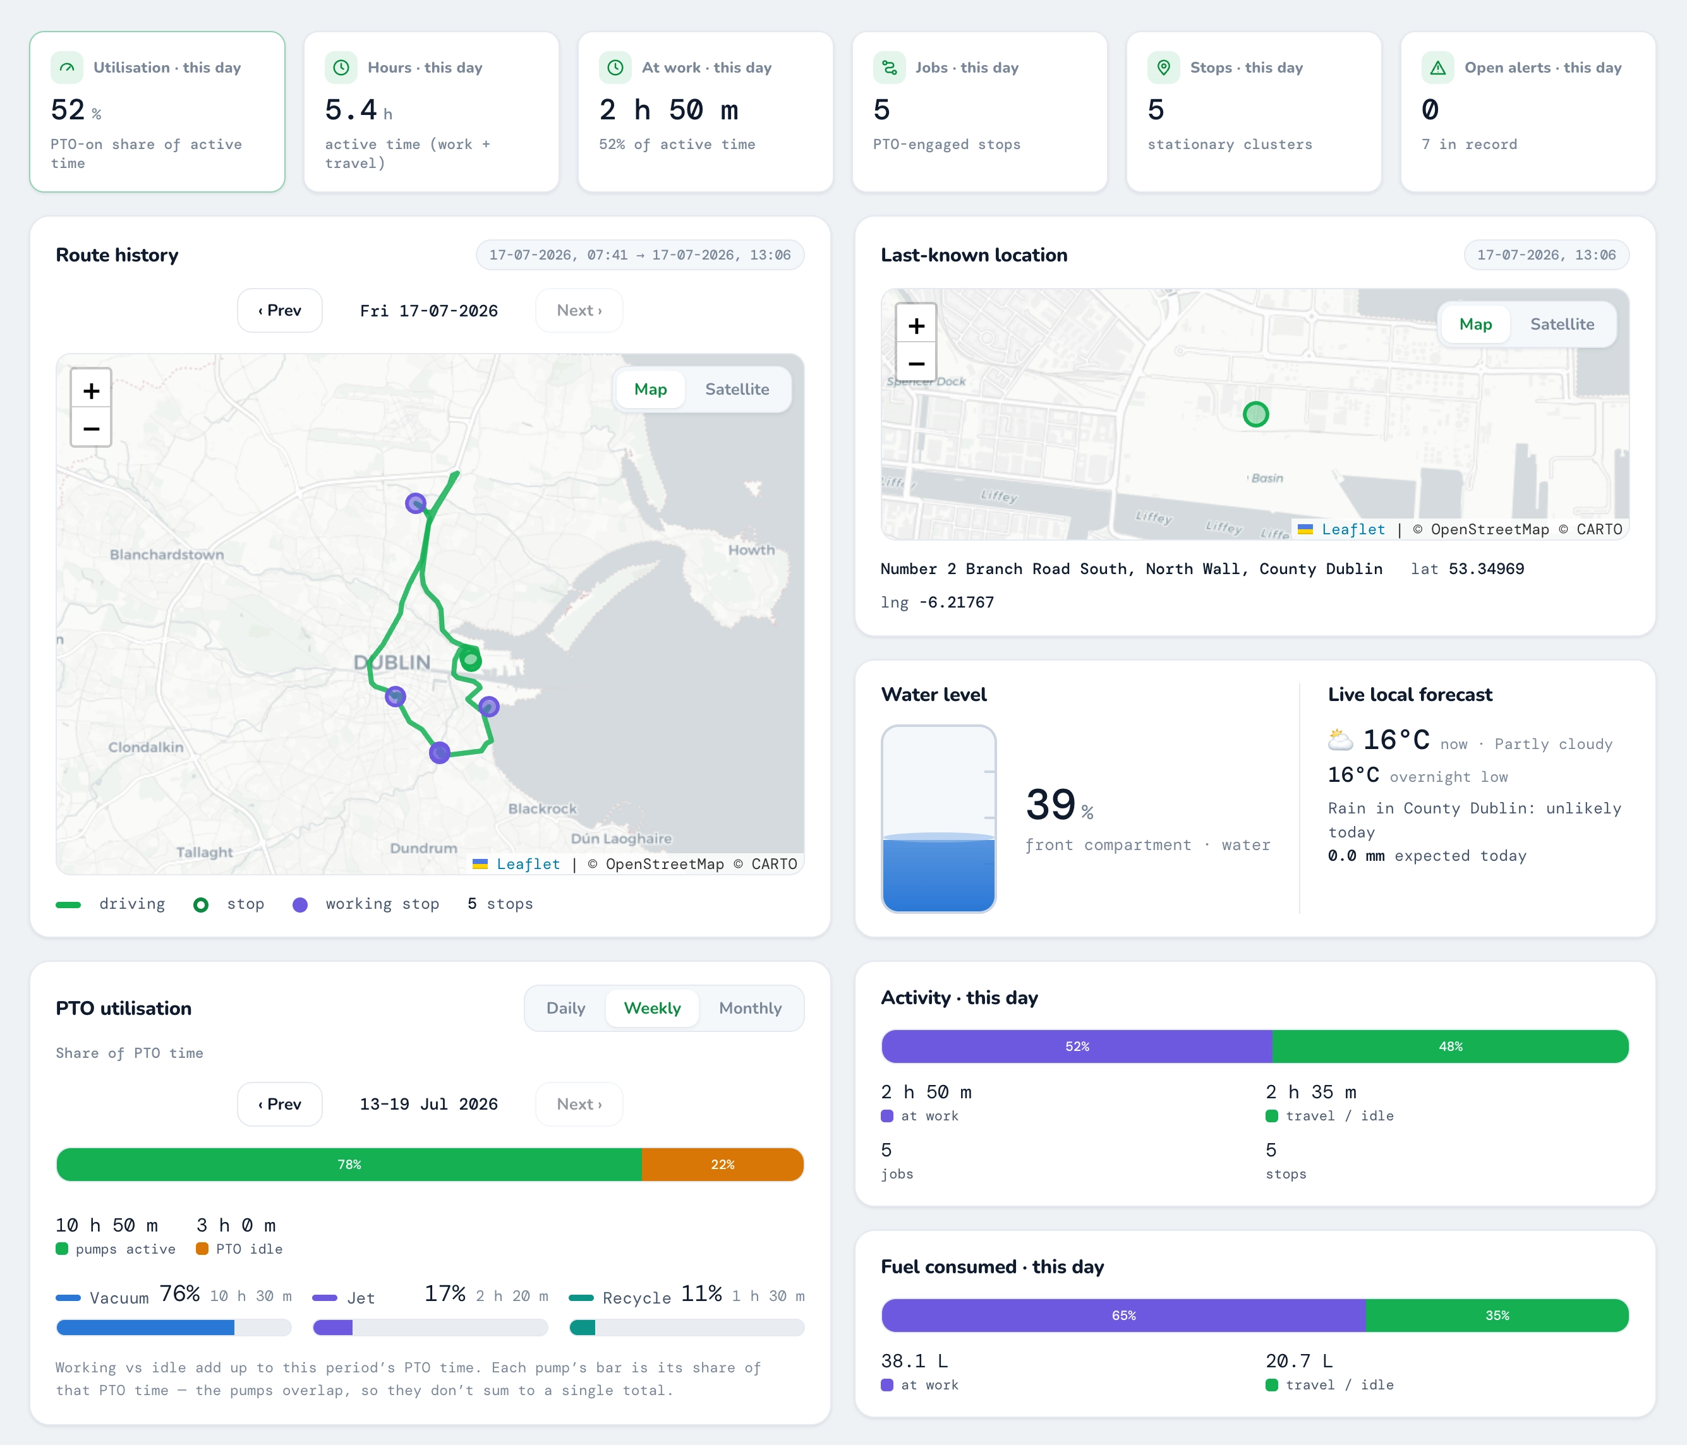Screen dimensions: 1687x1445
Task: Zoom out on the Last-known location map
Action: click(916, 363)
